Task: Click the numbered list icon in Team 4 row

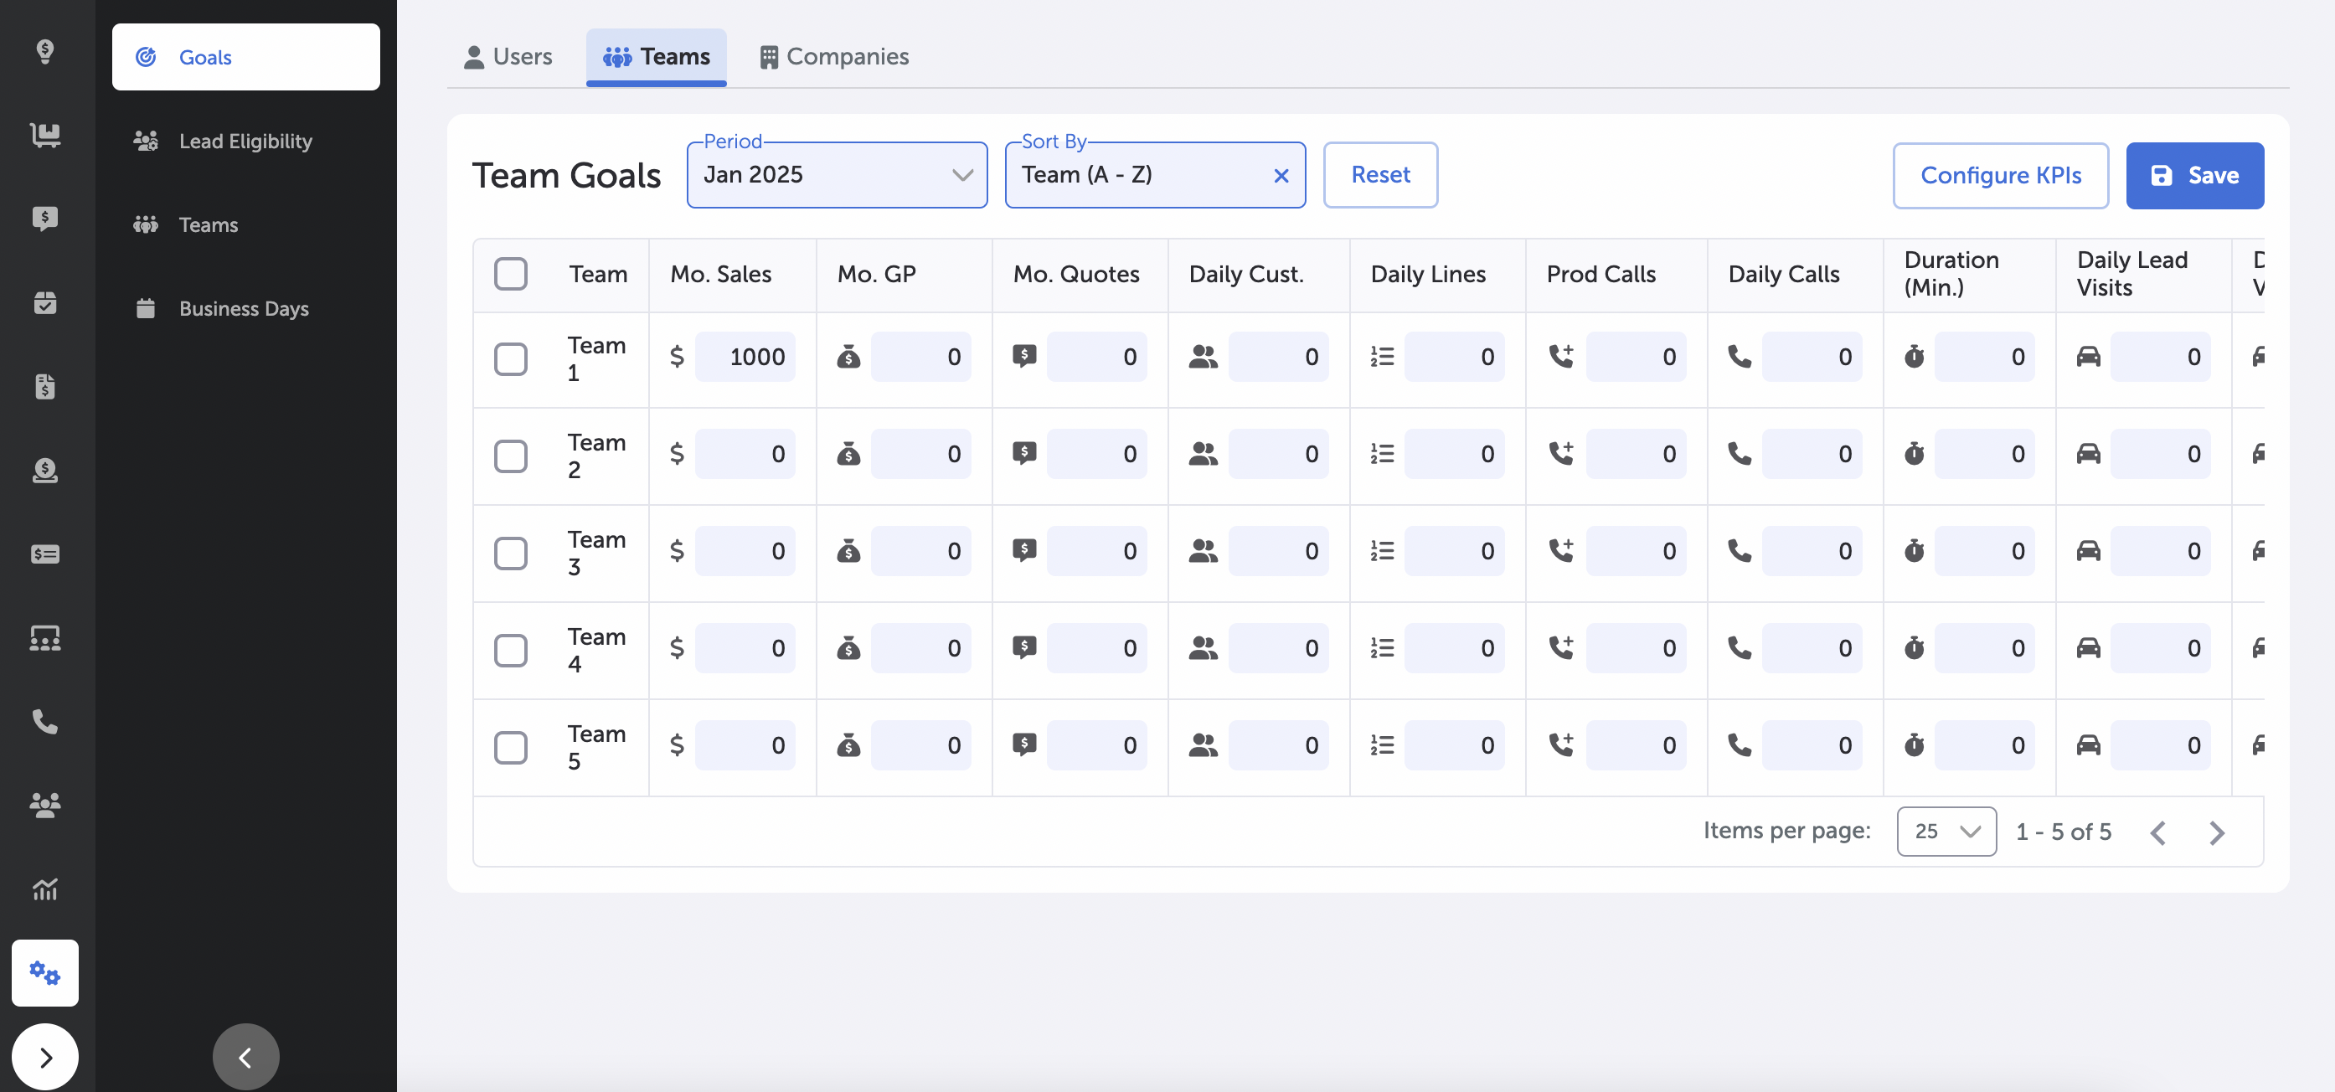Action: tap(1381, 648)
